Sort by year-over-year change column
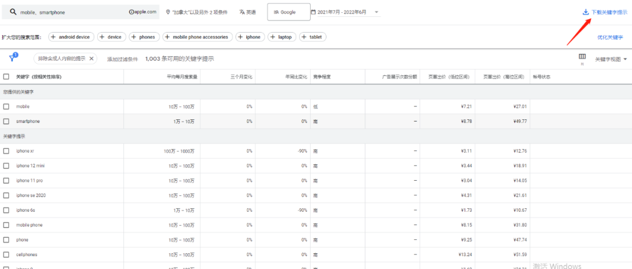Image resolution: width=632 pixels, height=269 pixels. [x=296, y=77]
